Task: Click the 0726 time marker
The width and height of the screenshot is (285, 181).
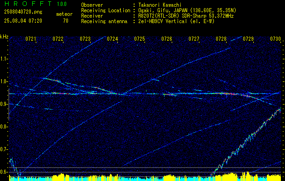Action: (x=167, y=39)
